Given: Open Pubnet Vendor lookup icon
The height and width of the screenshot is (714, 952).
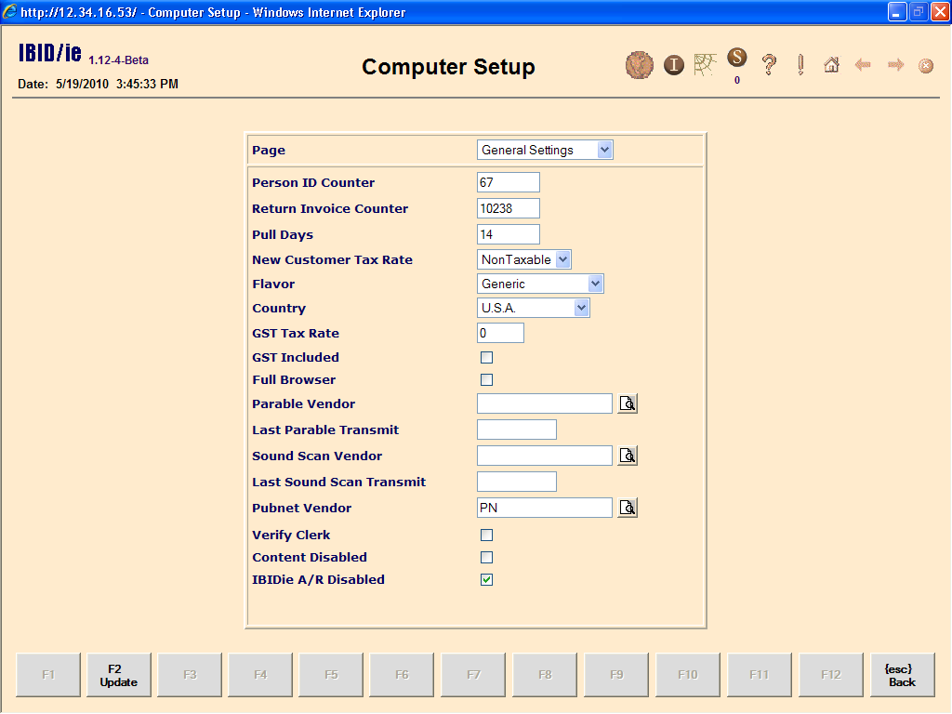Looking at the screenshot, I should point(628,508).
